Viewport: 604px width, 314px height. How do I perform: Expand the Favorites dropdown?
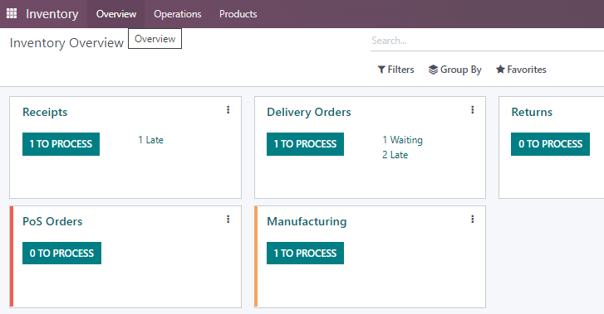[x=521, y=70]
